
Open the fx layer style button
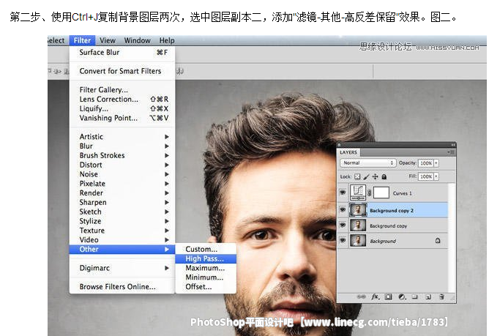[x=376, y=296]
